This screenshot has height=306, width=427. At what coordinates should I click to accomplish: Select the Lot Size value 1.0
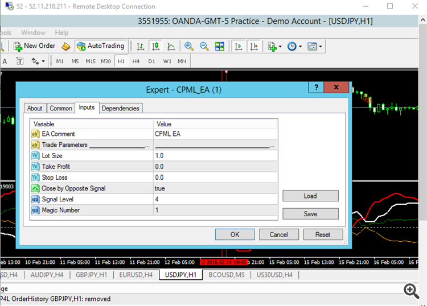[x=215, y=156]
